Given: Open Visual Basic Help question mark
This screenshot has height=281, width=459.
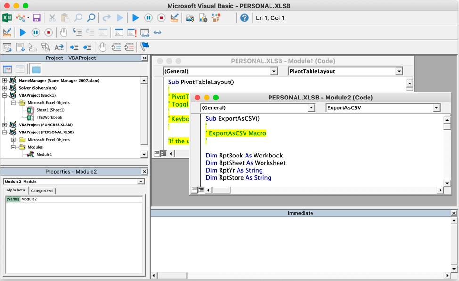Looking at the screenshot, I should (x=245, y=18).
